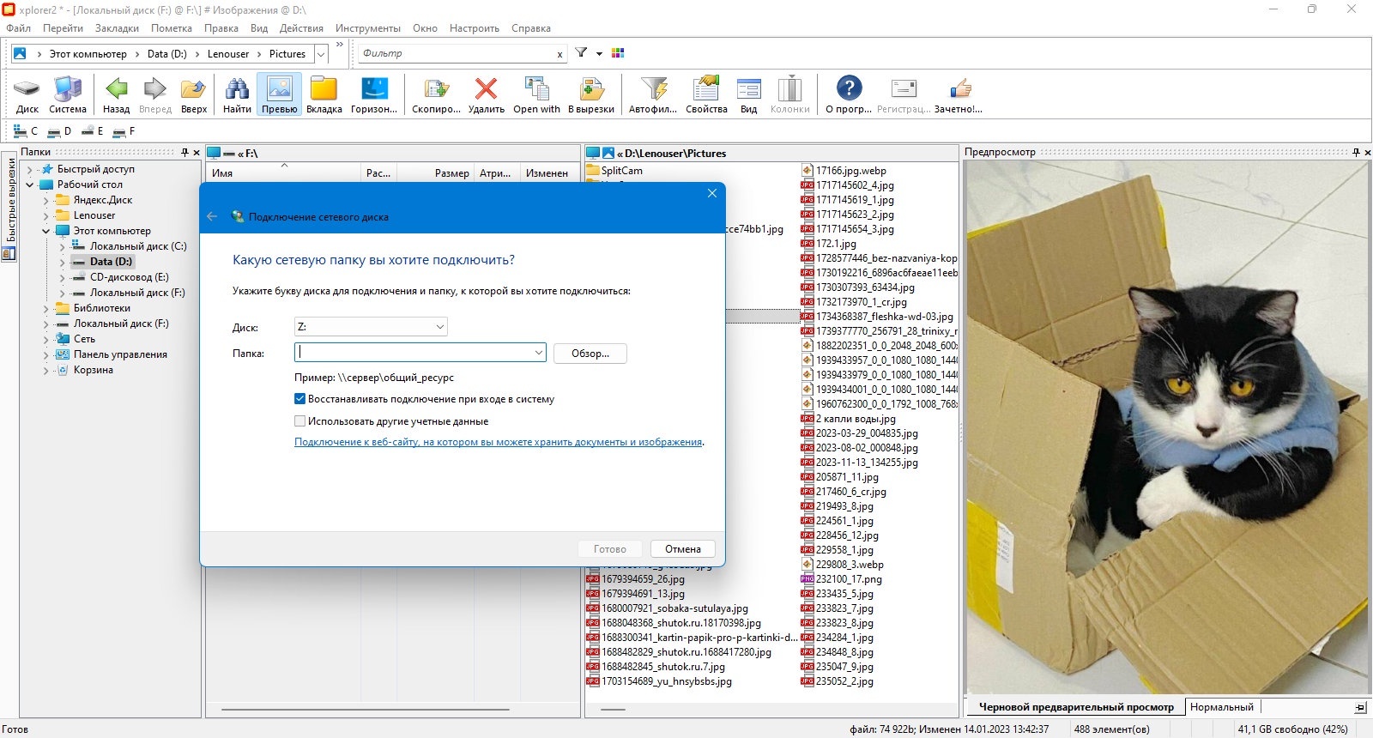Click the Назад green arrow icon
This screenshot has height=738, width=1373.
pos(116,89)
